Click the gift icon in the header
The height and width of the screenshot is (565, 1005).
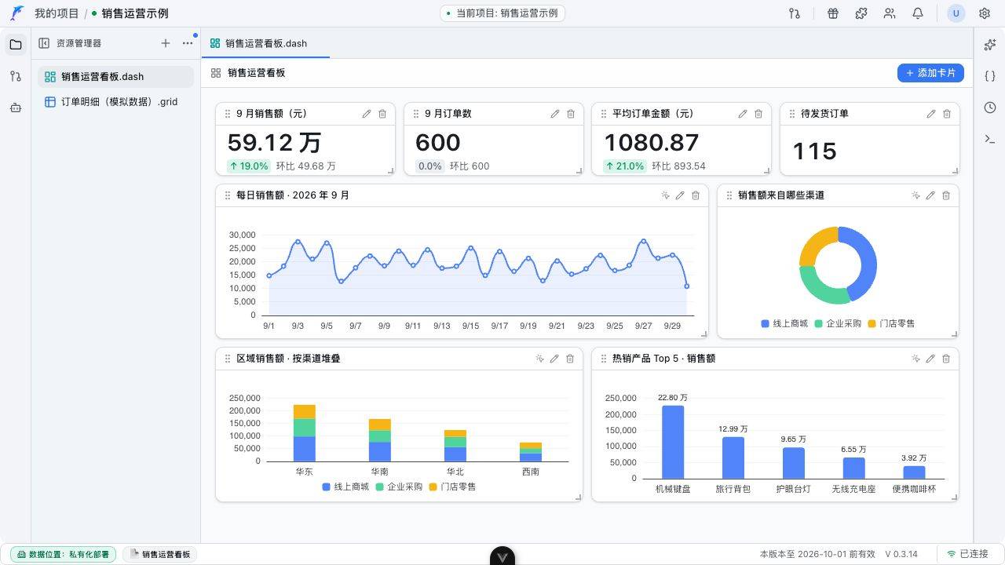(833, 13)
